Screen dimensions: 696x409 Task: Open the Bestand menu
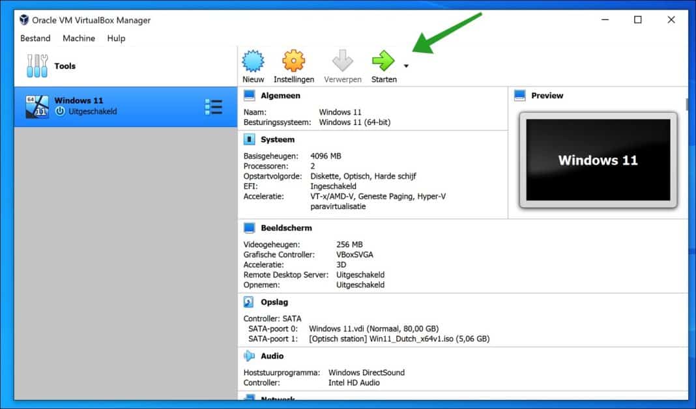tap(35, 38)
